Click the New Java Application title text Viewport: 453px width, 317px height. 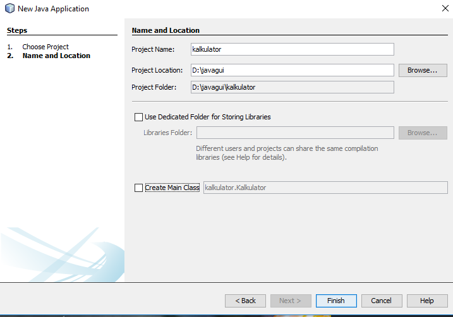53,9
